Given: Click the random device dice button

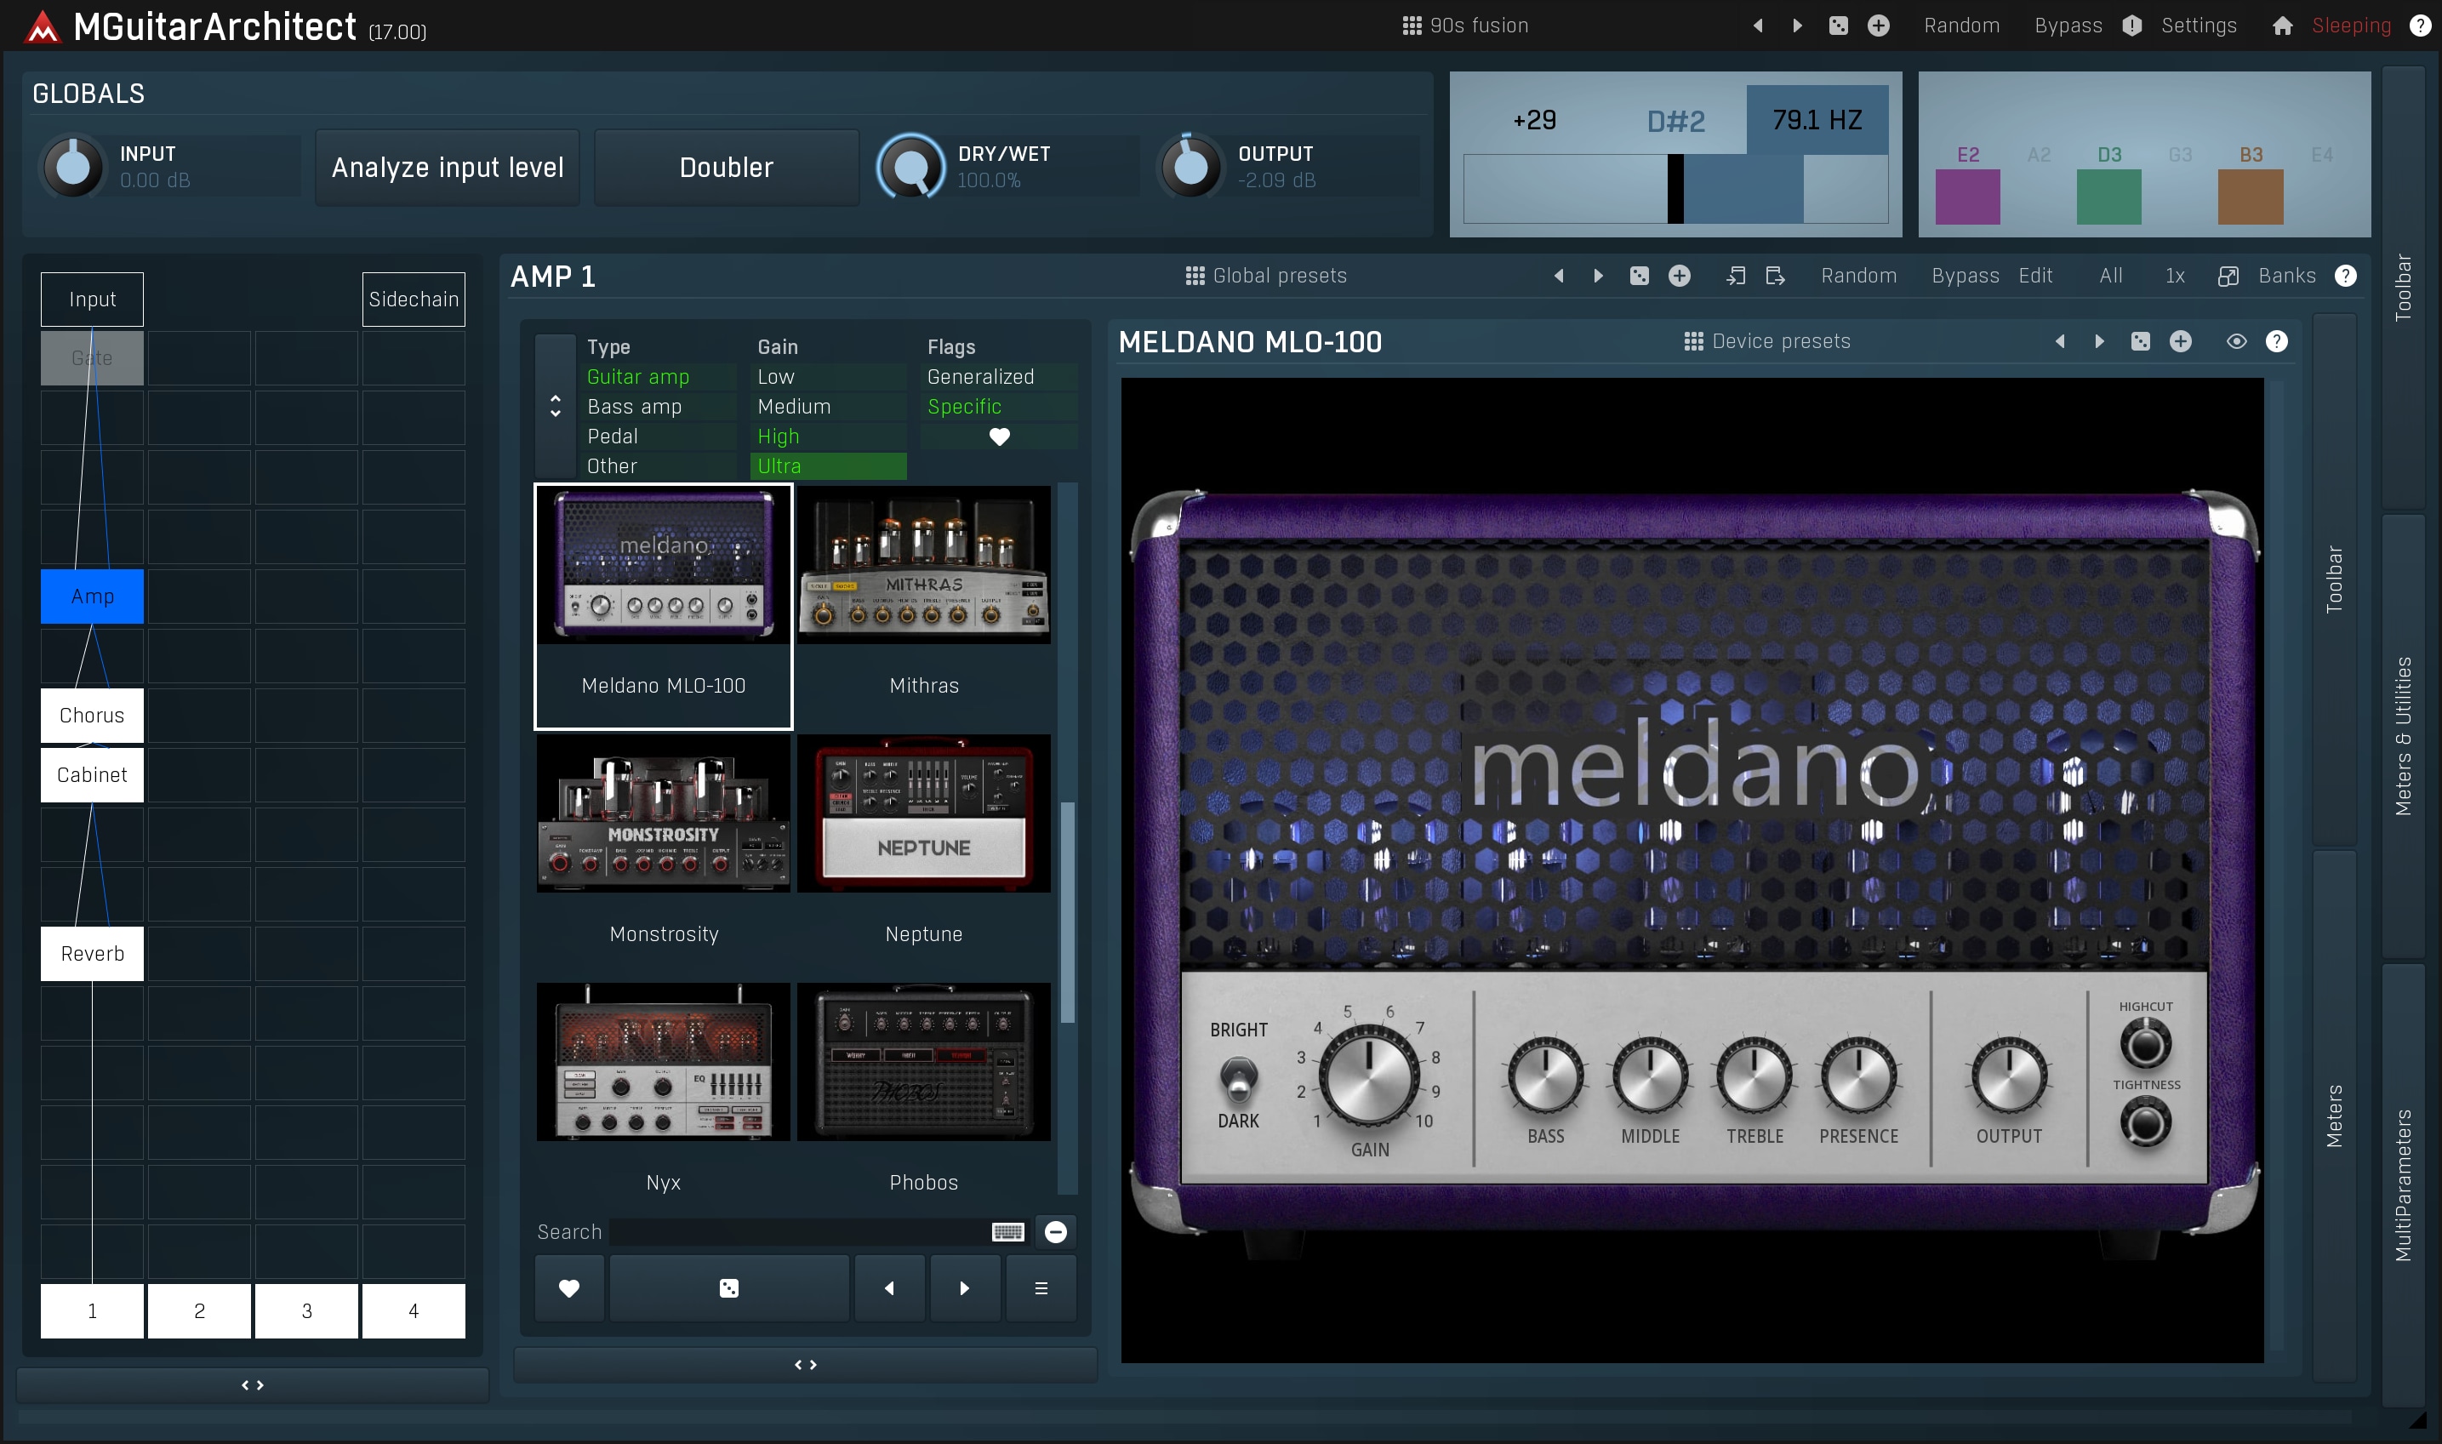Looking at the screenshot, I should point(728,1288).
